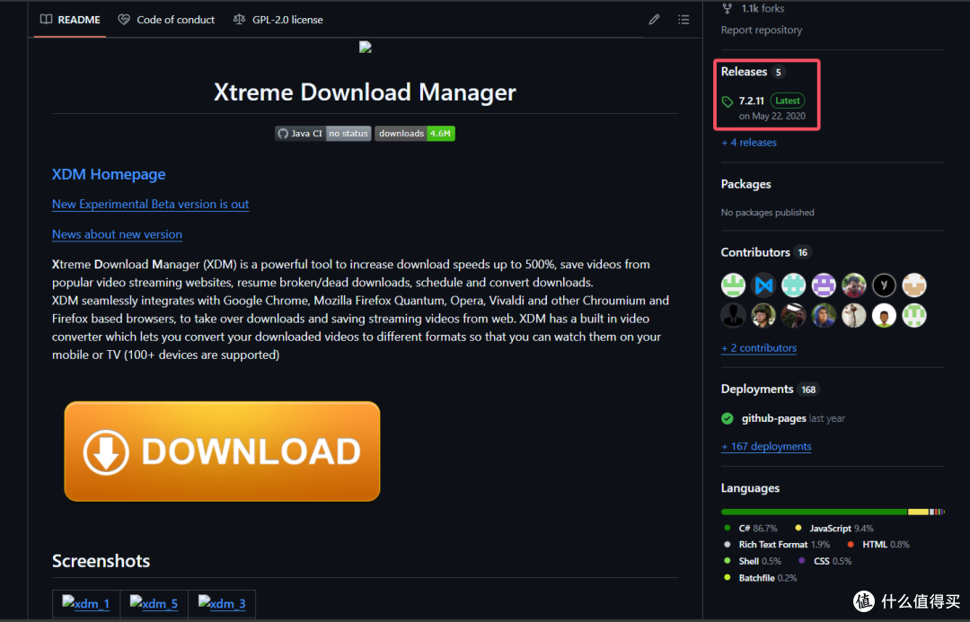
Task: Click the green check icon beside github-pages
Action: [x=727, y=418]
